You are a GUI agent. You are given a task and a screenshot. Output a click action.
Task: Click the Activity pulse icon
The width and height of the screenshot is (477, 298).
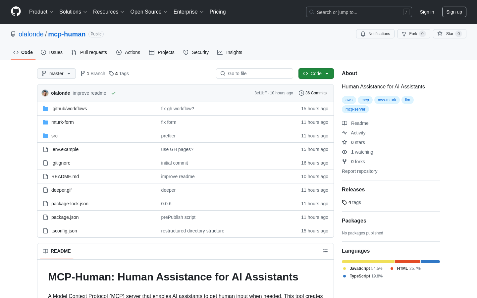(x=344, y=133)
